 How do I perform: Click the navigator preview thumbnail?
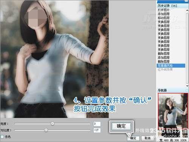coord(173,116)
